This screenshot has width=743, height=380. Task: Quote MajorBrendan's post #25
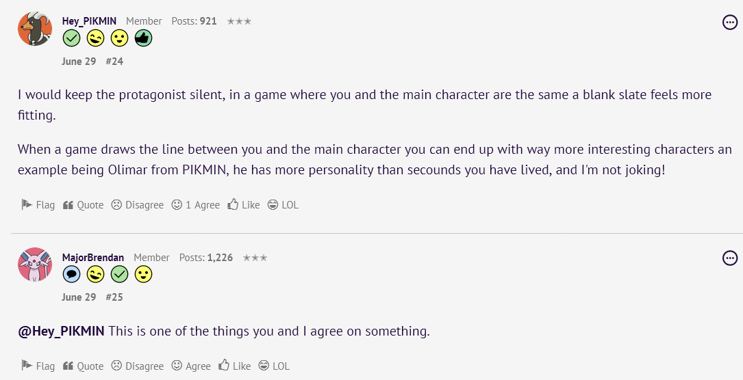pyautogui.click(x=83, y=366)
